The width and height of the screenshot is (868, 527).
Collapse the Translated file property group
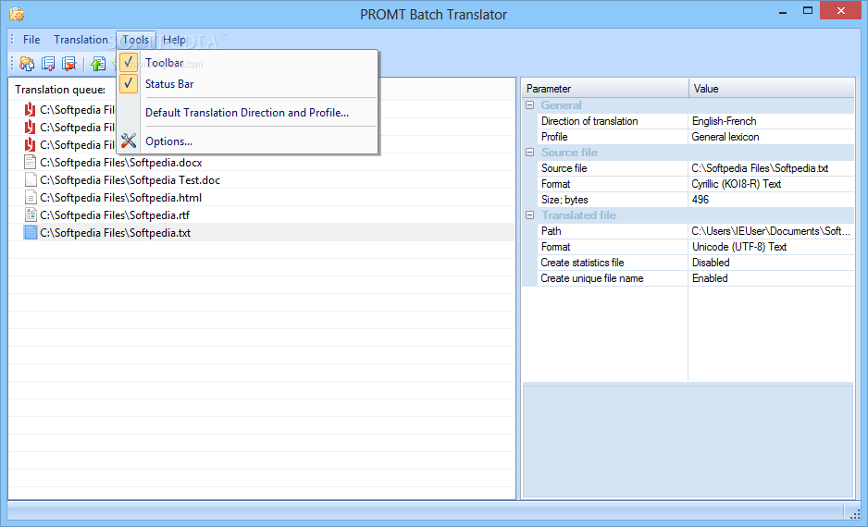coord(529,215)
